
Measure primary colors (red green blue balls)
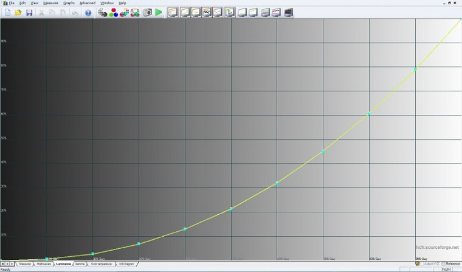[114, 12]
